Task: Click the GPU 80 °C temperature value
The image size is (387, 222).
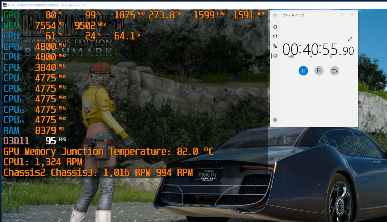Action: pyautogui.click(x=55, y=15)
